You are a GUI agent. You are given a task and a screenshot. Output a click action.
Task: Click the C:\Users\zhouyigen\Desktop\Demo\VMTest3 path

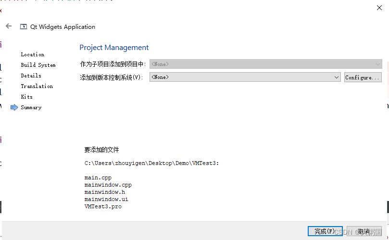point(151,163)
